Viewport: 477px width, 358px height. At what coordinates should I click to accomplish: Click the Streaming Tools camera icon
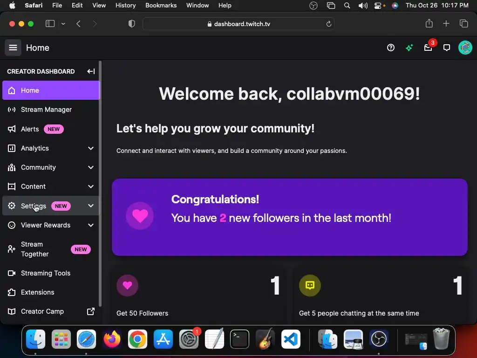coord(12,273)
